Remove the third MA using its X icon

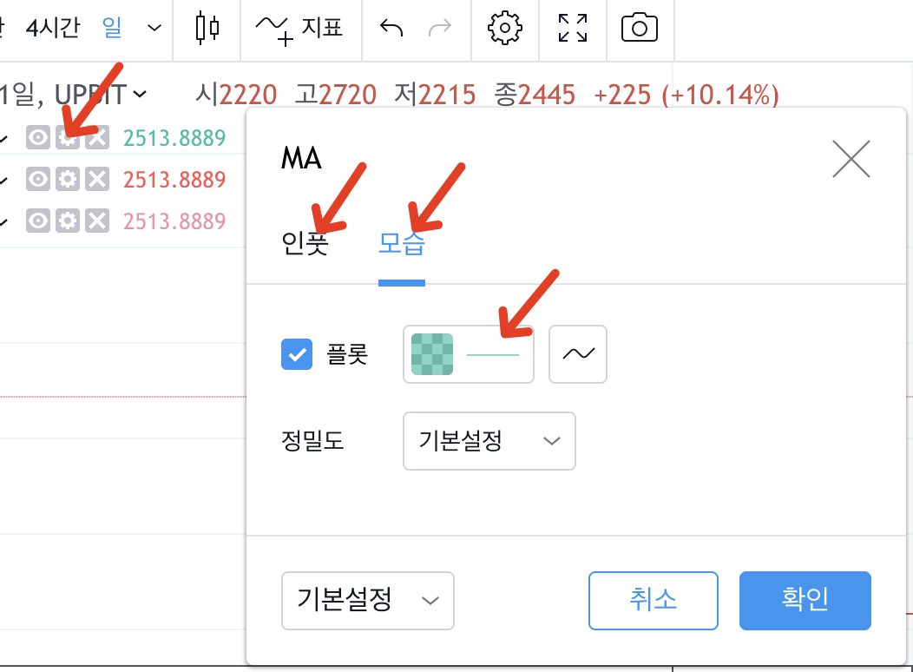tap(98, 221)
